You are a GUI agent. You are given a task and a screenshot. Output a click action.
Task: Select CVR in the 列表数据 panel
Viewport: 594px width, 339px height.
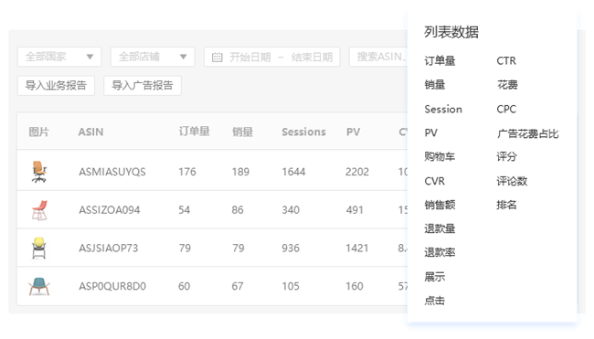(434, 181)
